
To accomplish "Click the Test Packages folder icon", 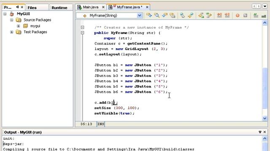I will pyautogui.click(x=19, y=32).
